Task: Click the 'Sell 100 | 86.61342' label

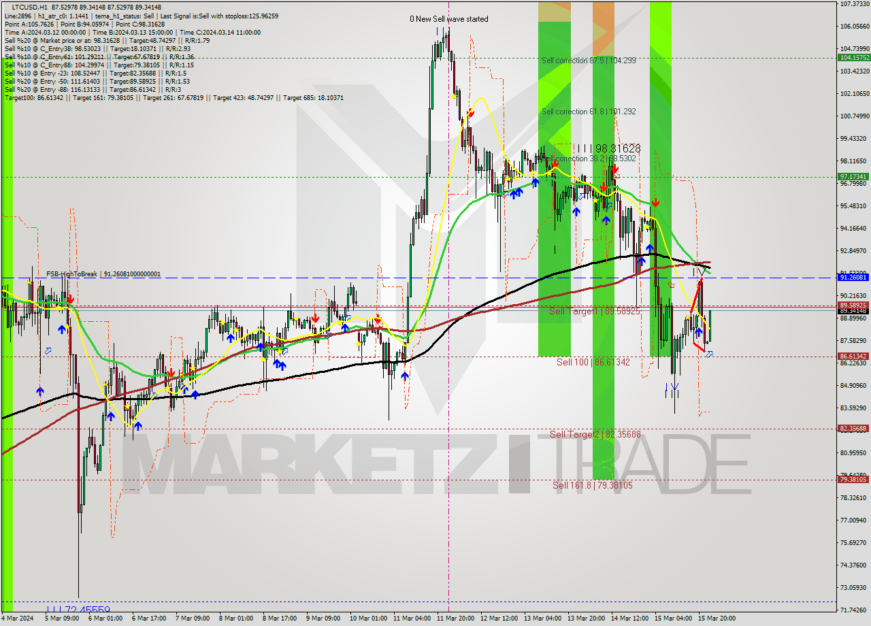Action: [x=593, y=362]
